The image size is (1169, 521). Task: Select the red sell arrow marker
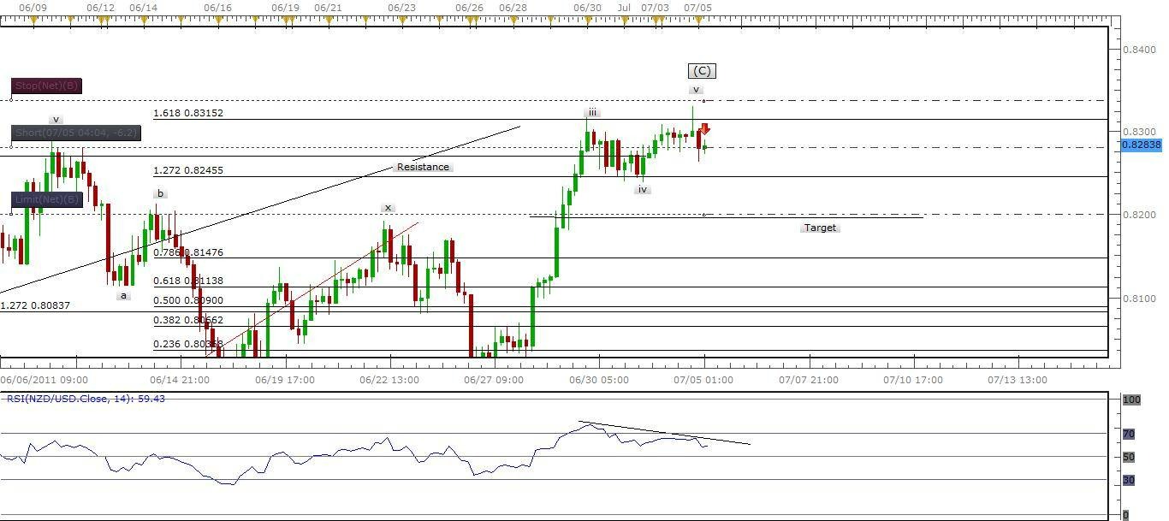coord(704,130)
